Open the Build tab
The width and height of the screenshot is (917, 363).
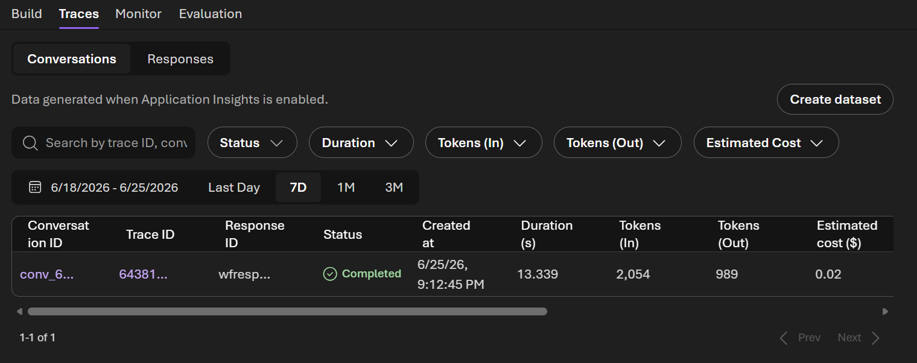[27, 13]
